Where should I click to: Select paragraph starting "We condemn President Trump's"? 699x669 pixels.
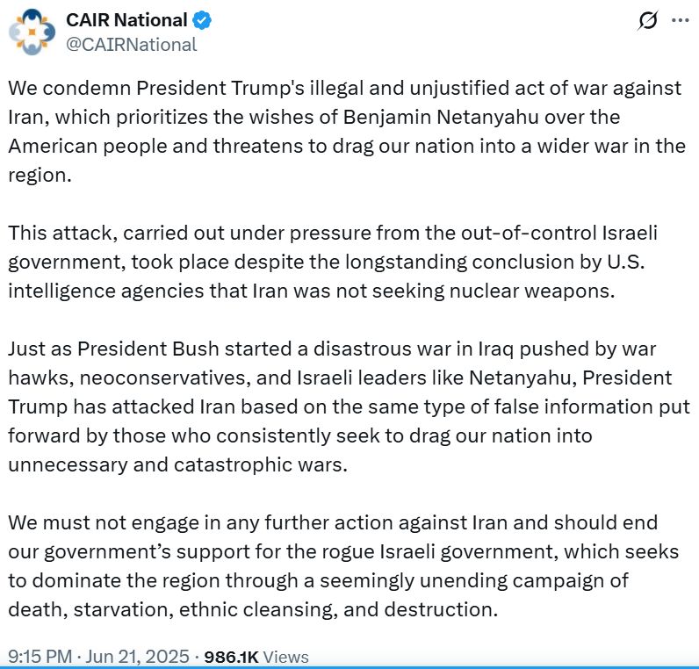point(347,132)
